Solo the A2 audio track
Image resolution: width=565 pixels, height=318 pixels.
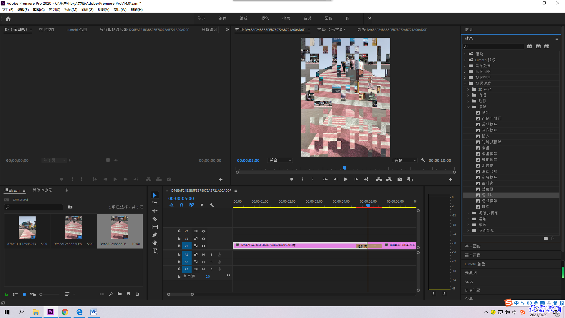211,262
